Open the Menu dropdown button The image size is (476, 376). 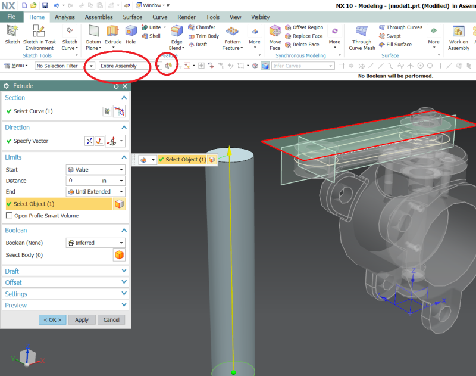point(15,66)
